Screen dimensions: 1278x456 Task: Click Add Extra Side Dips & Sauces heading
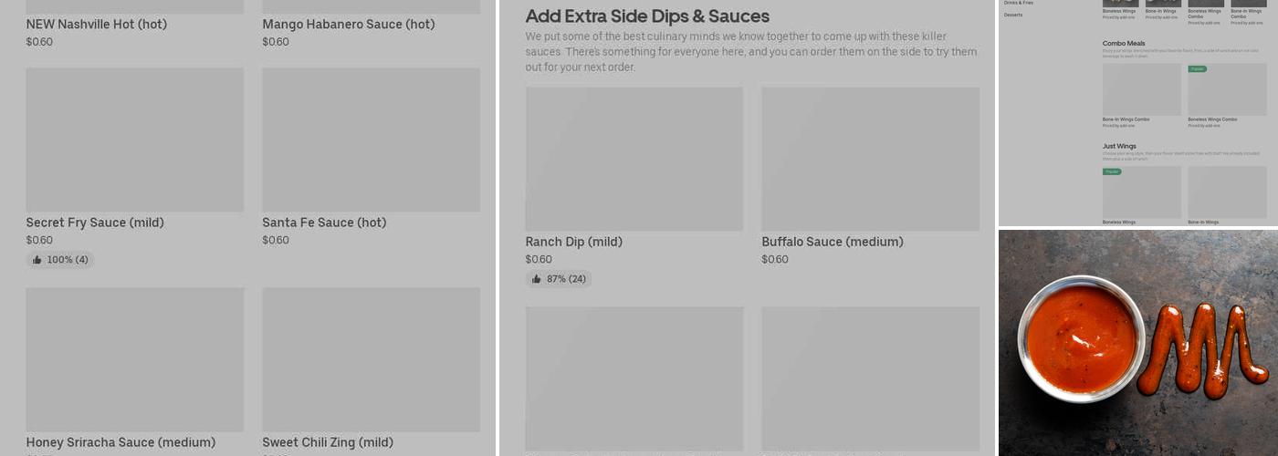[x=647, y=16]
